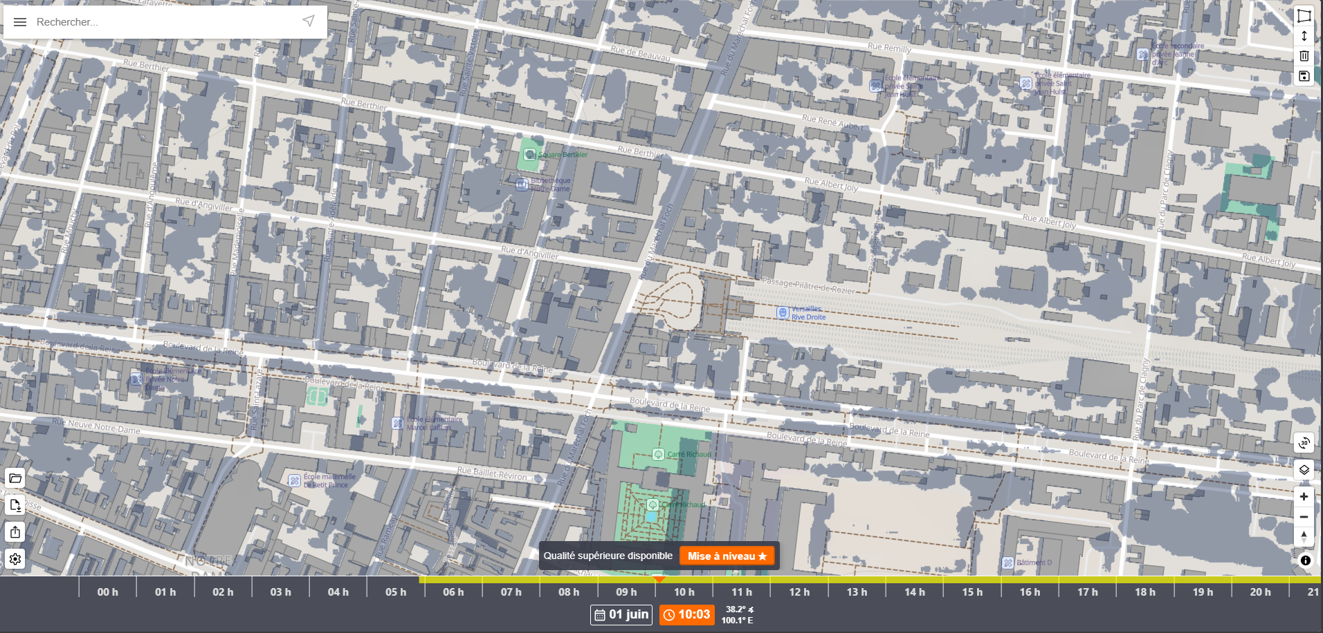Click the Versailles Rive Droite station icon
1323x633 pixels.
click(783, 313)
